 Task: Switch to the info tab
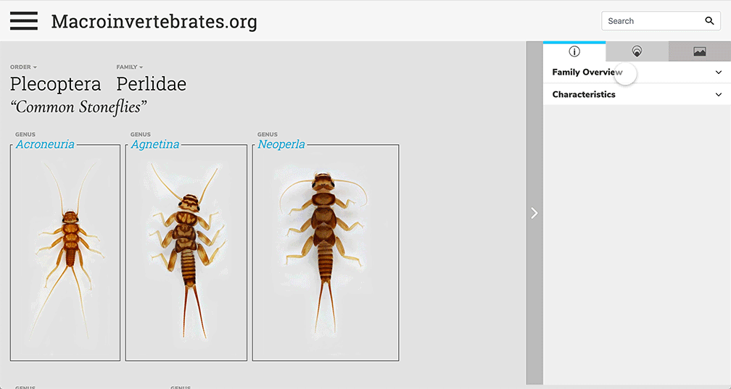(x=574, y=51)
